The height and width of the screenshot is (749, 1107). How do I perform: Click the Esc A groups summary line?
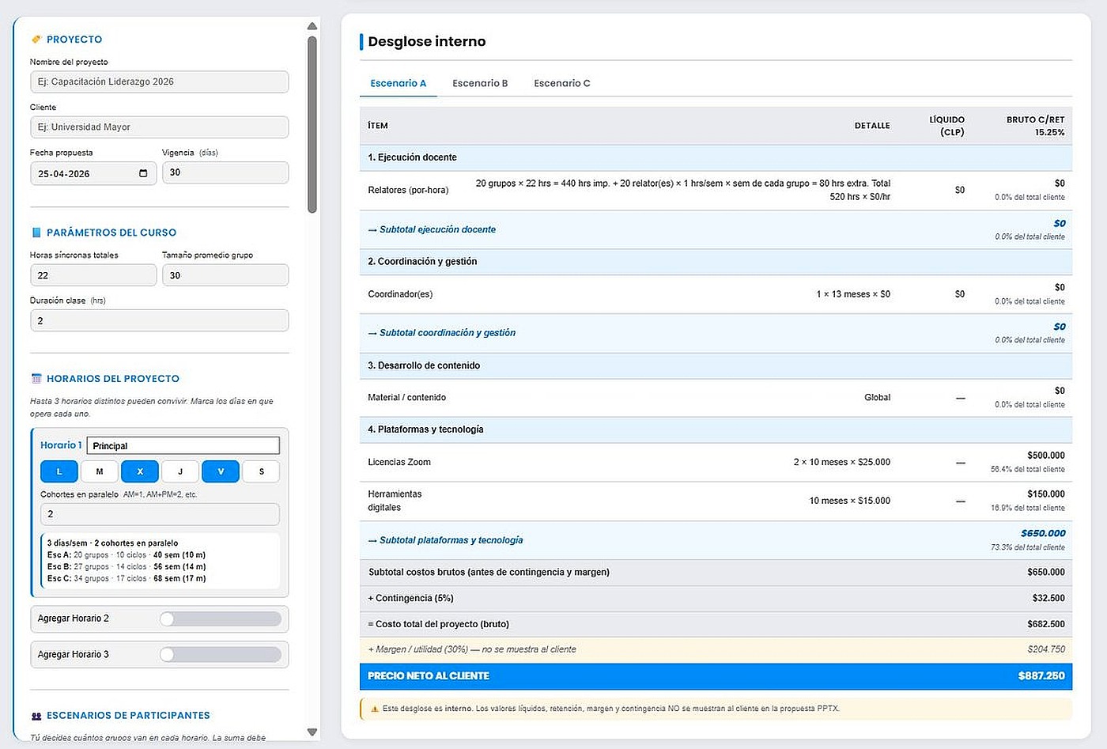coord(127,555)
